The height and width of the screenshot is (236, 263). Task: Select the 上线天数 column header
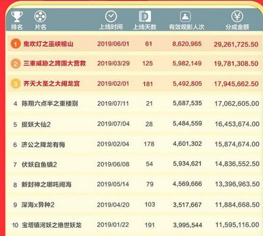[145, 27]
